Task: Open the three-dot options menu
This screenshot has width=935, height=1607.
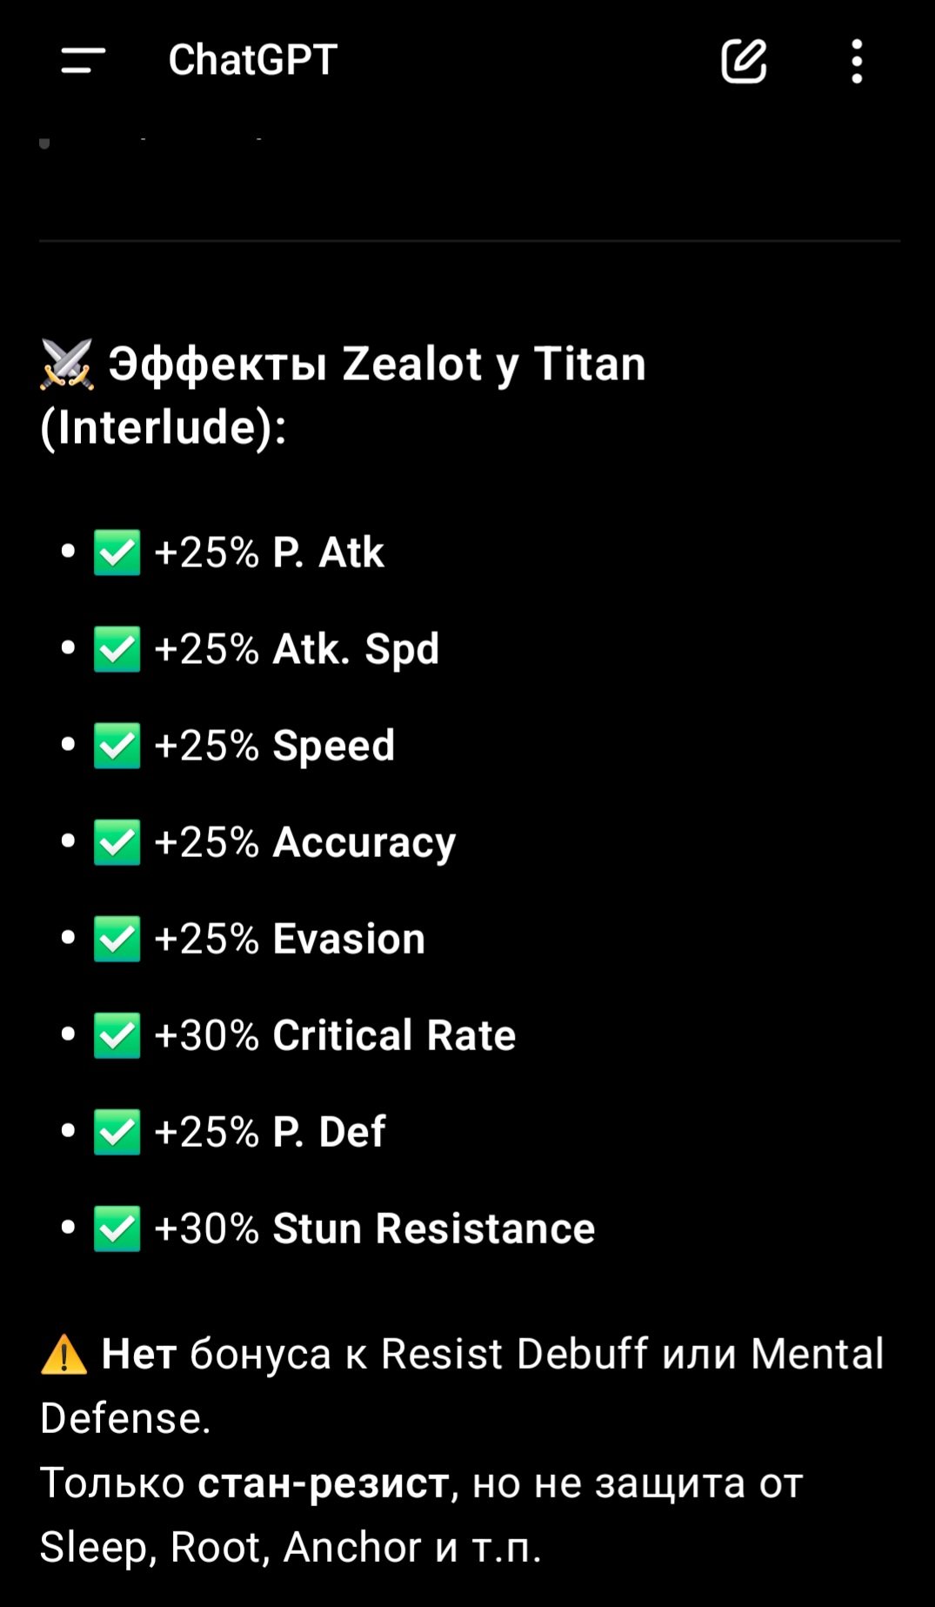Action: click(x=857, y=61)
